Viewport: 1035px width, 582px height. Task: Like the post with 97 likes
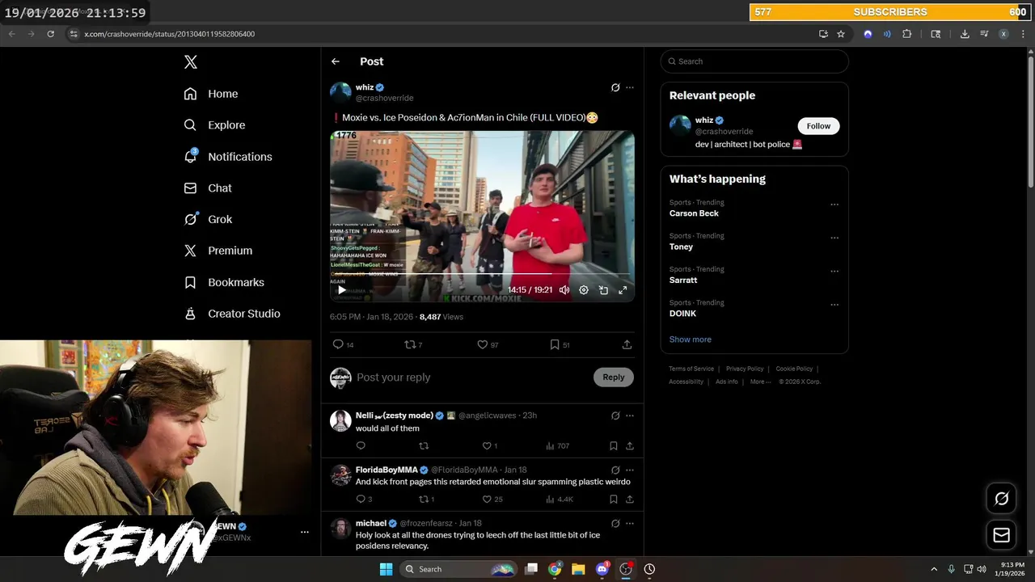488,344
